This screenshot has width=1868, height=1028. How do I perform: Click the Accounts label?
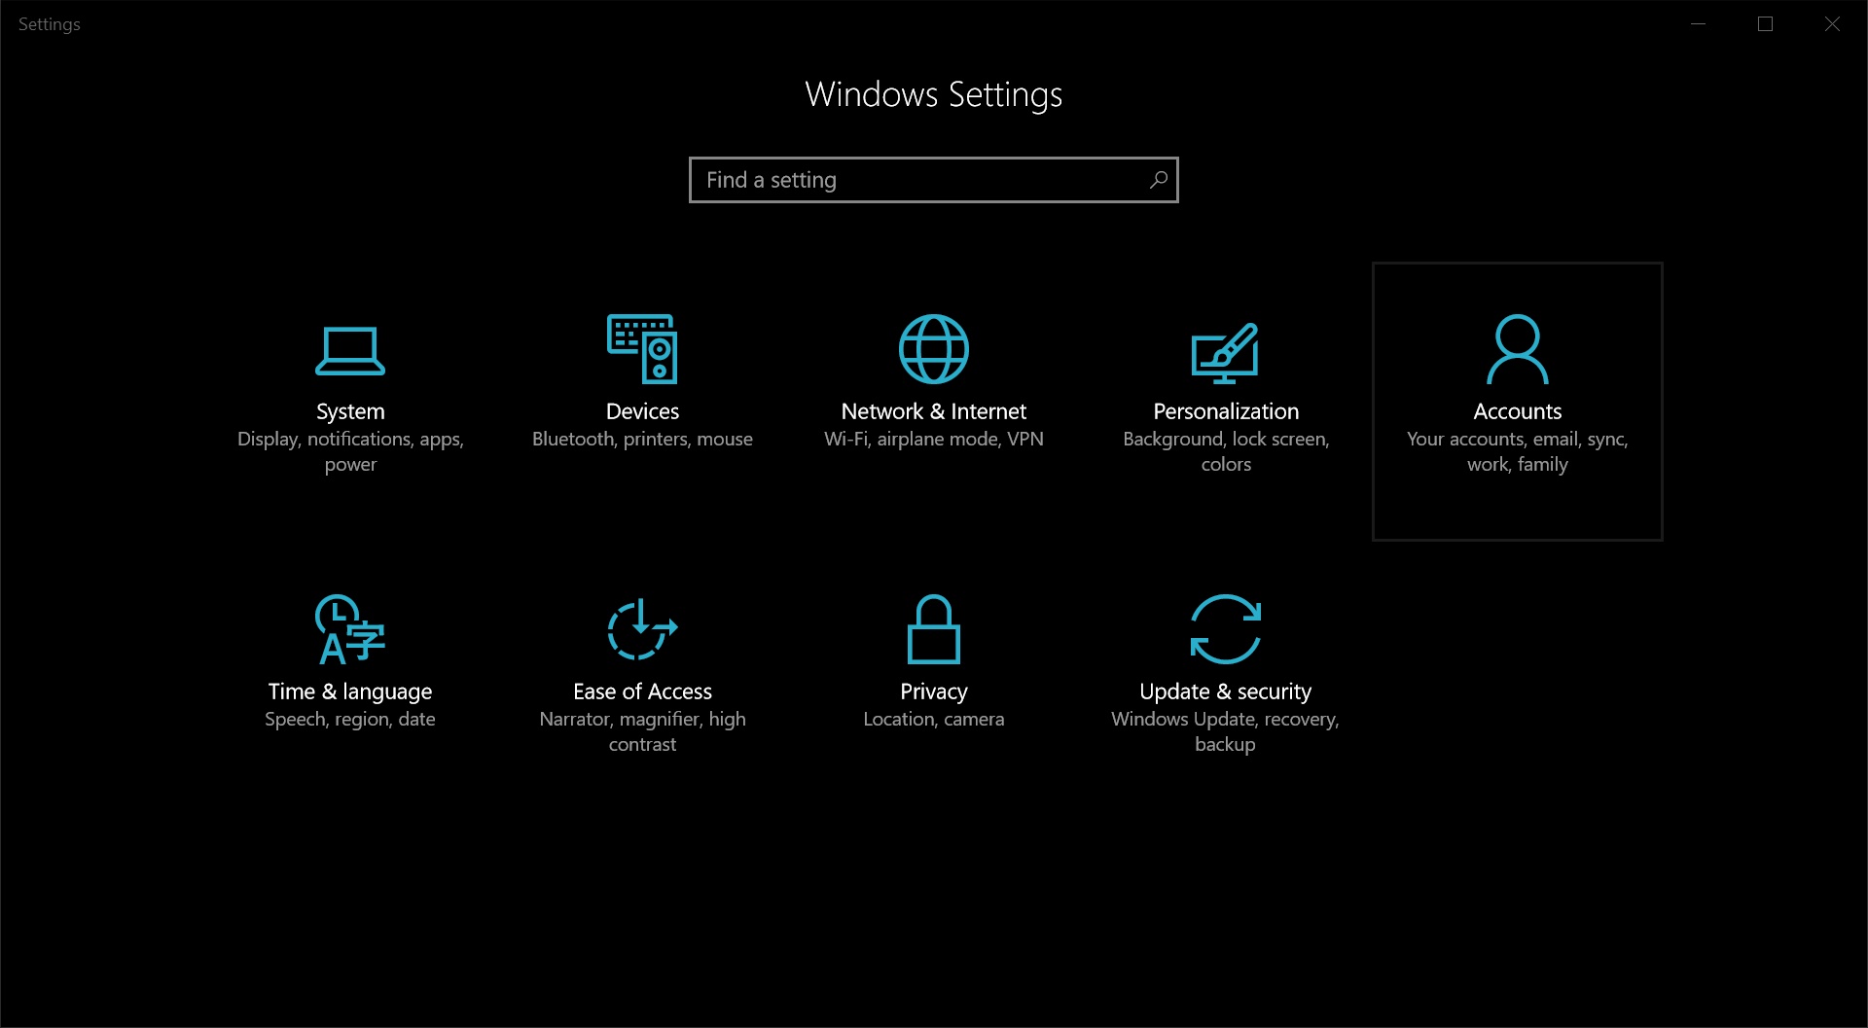coord(1518,411)
